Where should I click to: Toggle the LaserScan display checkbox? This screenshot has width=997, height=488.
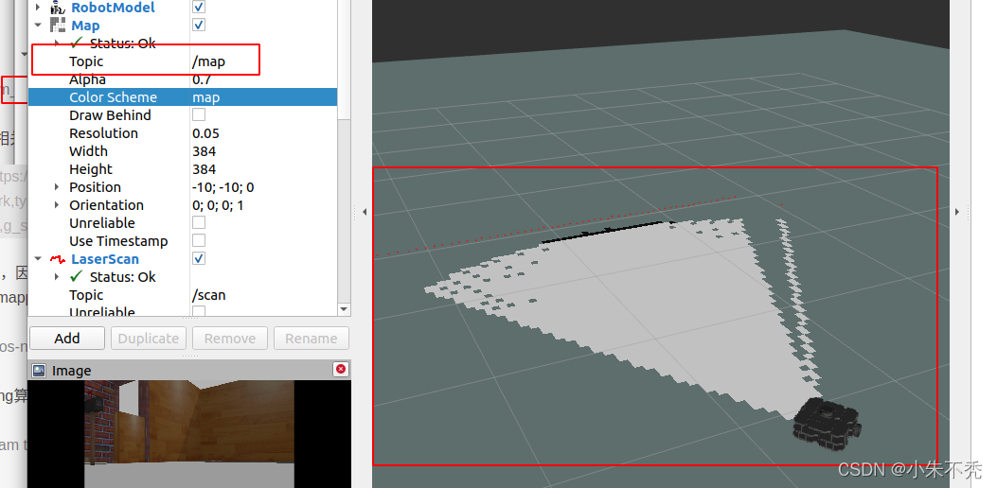tap(199, 258)
